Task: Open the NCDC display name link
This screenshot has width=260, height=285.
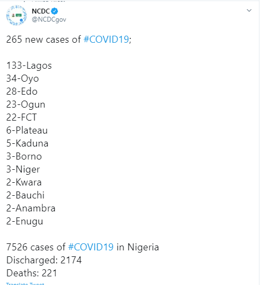Action: coord(41,11)
